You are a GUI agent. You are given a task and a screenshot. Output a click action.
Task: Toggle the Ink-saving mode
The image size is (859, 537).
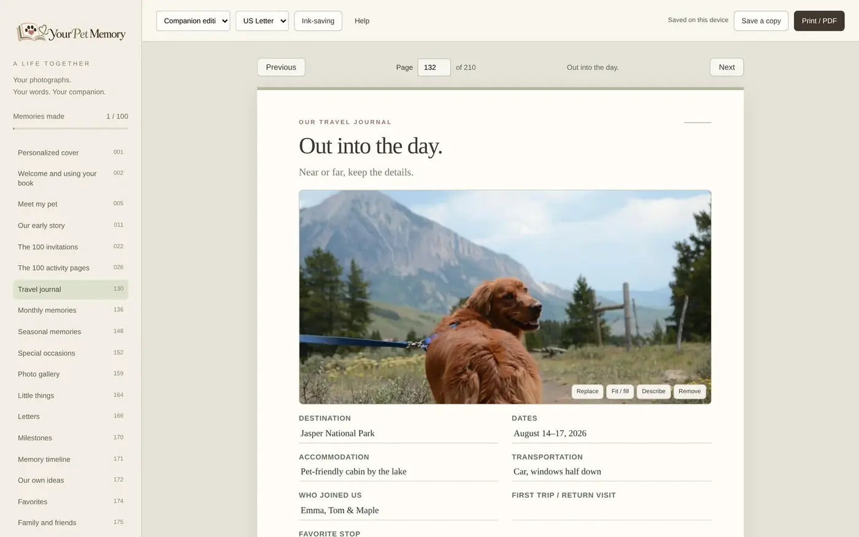(318, 21)
